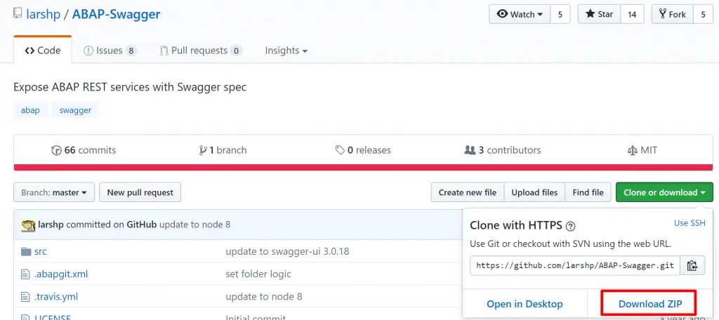Click the larshp committer avatar
The width and height of the screenshot is (719, 320).
28,225
